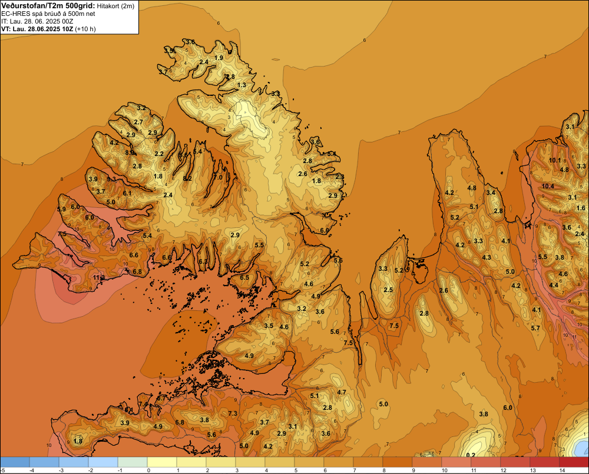The height and width of the screenshot is (474, 589).
Task: Select the legend swatch between 6 and 7
Action: click(339, 462)
